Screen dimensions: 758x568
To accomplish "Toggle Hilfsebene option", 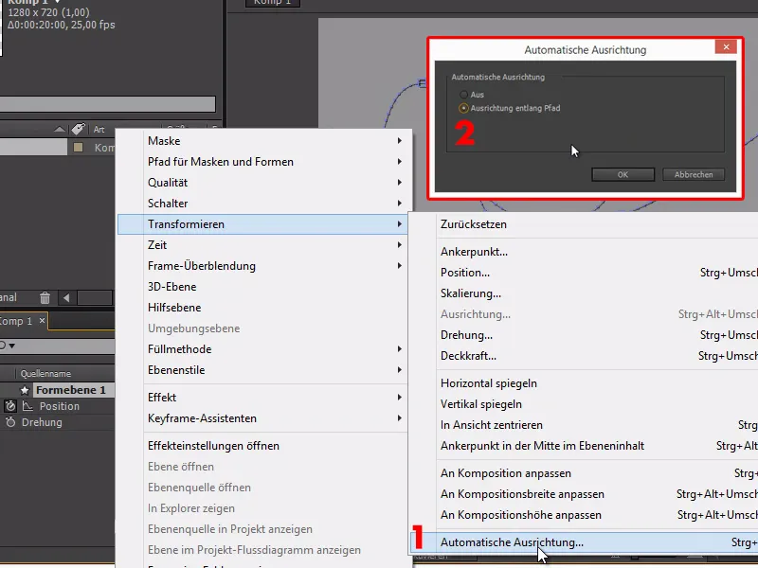I will pyautogui.click(x=263, y=307).
